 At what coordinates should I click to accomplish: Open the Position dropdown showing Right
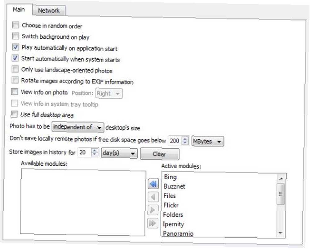click(x=109, y=94)
